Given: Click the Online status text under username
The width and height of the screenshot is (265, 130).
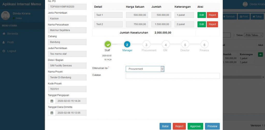Looking at the screenshot, I should pyautogui.click(x=19, y=18).
